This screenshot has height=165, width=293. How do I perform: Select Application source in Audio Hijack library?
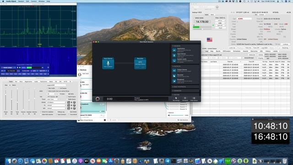point(185,49)
